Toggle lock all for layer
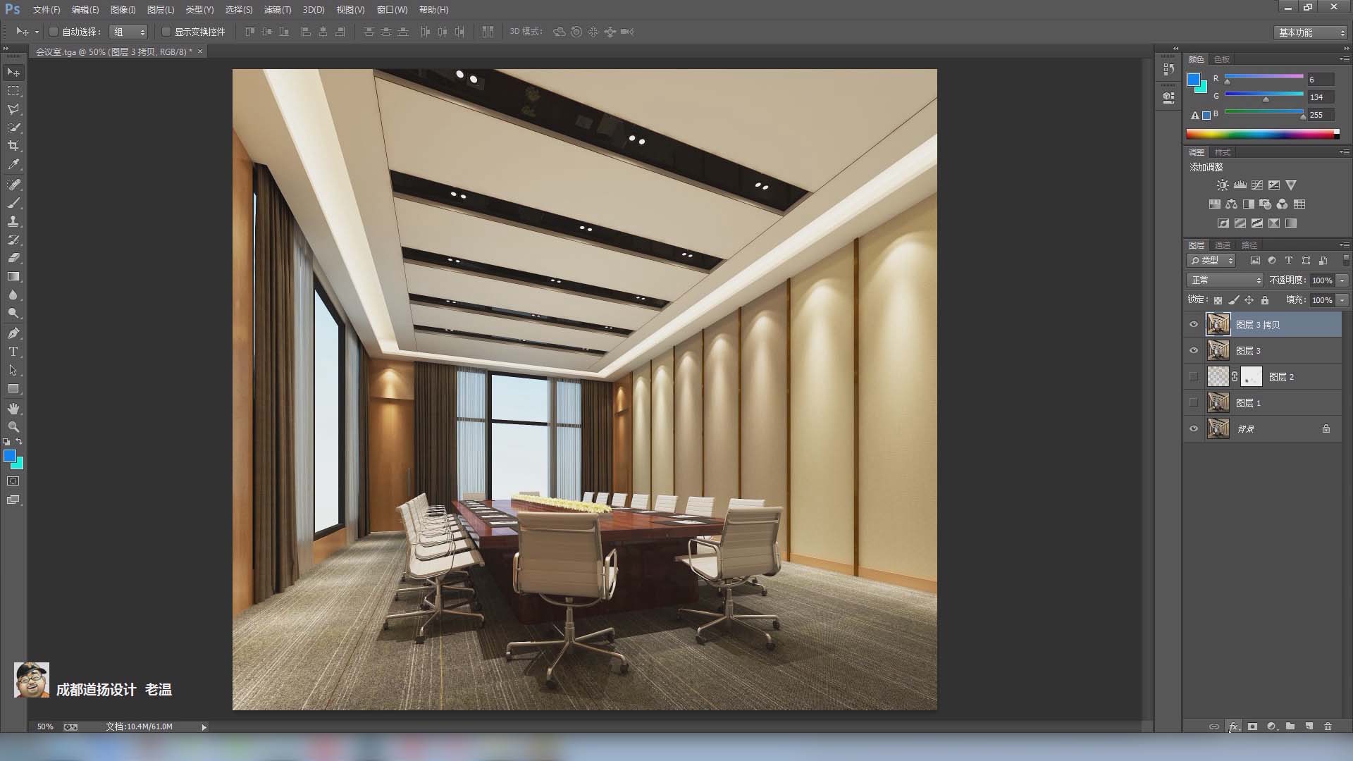 [1265, 300]
